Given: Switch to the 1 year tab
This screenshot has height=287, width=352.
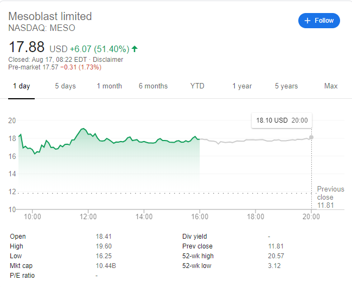Looking at the screenshot, I should pos(242,86).
